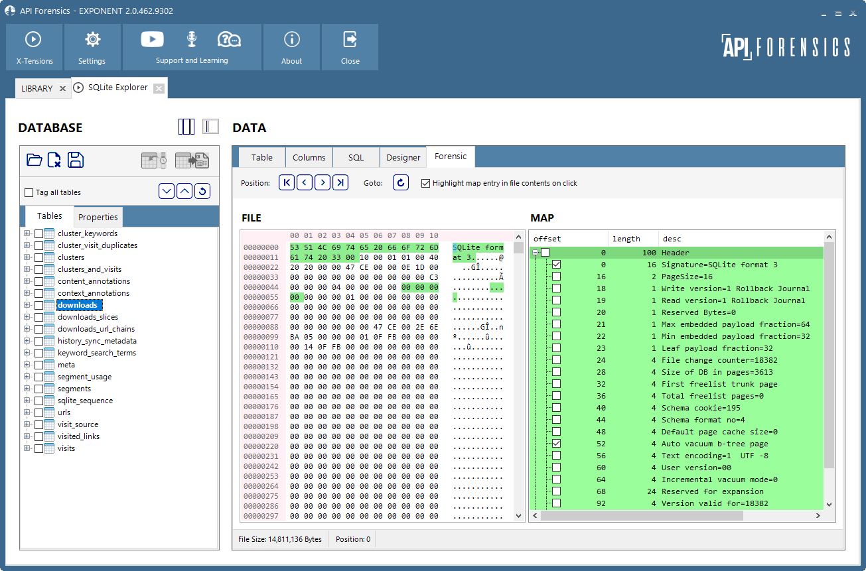
Task: Tick the checkbox for visits table
Action: [38, 448]
